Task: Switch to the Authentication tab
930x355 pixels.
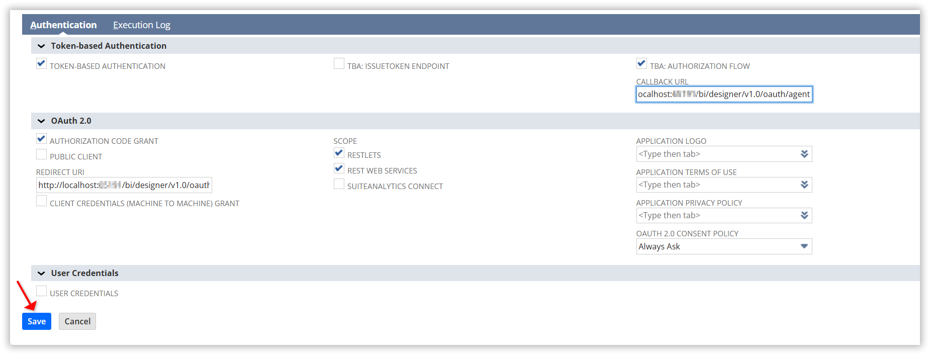Action: tap(63, 25)
